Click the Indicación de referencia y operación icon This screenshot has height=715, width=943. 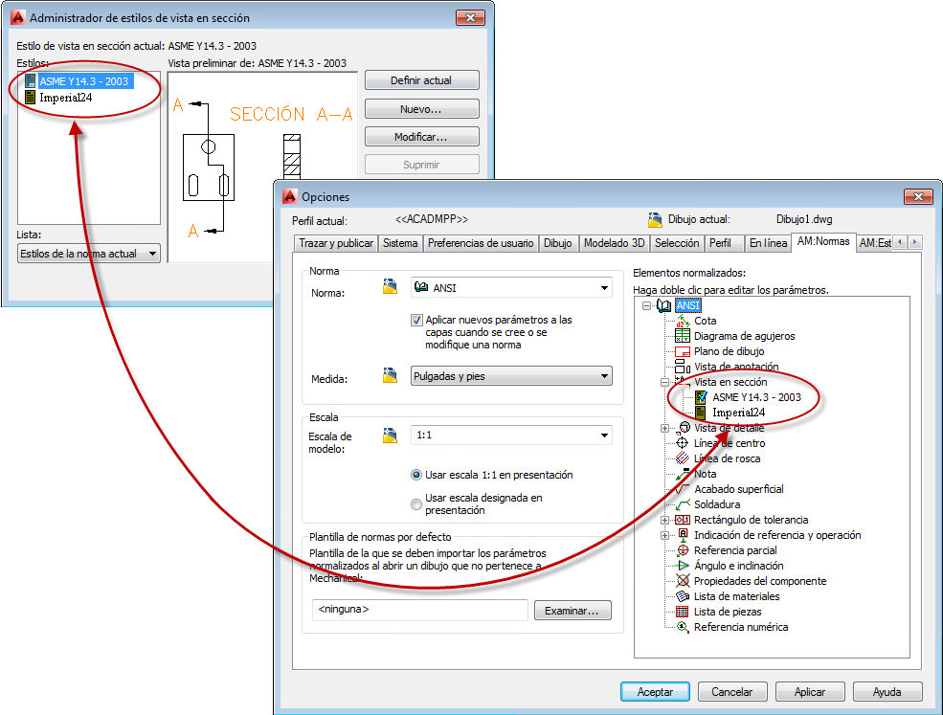(x=684, y=535)
